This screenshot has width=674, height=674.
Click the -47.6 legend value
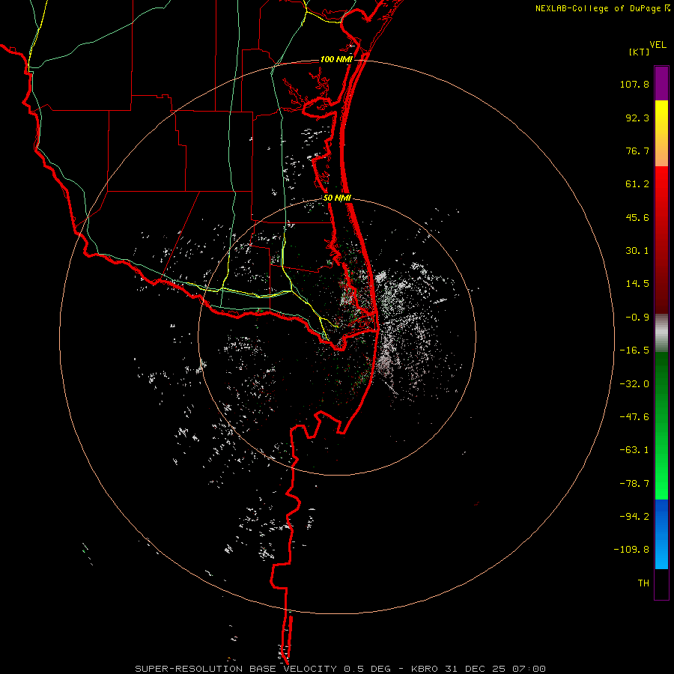[x=634, y=417]
